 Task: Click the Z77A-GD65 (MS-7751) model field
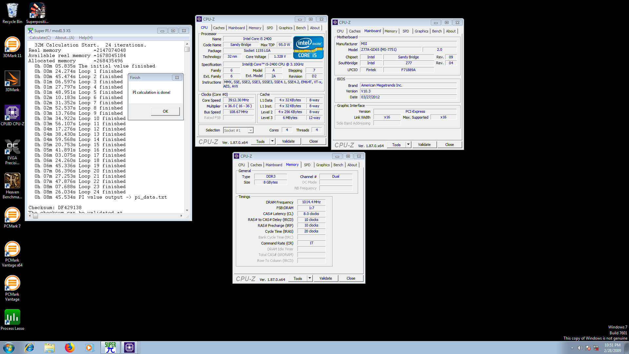[390, 50]
